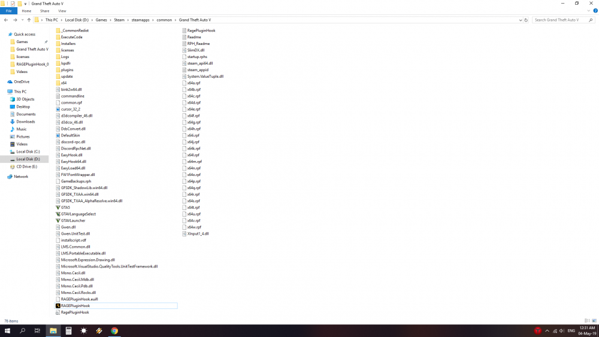Open OneDrive in the navigation pane

(x=22, y=81)
